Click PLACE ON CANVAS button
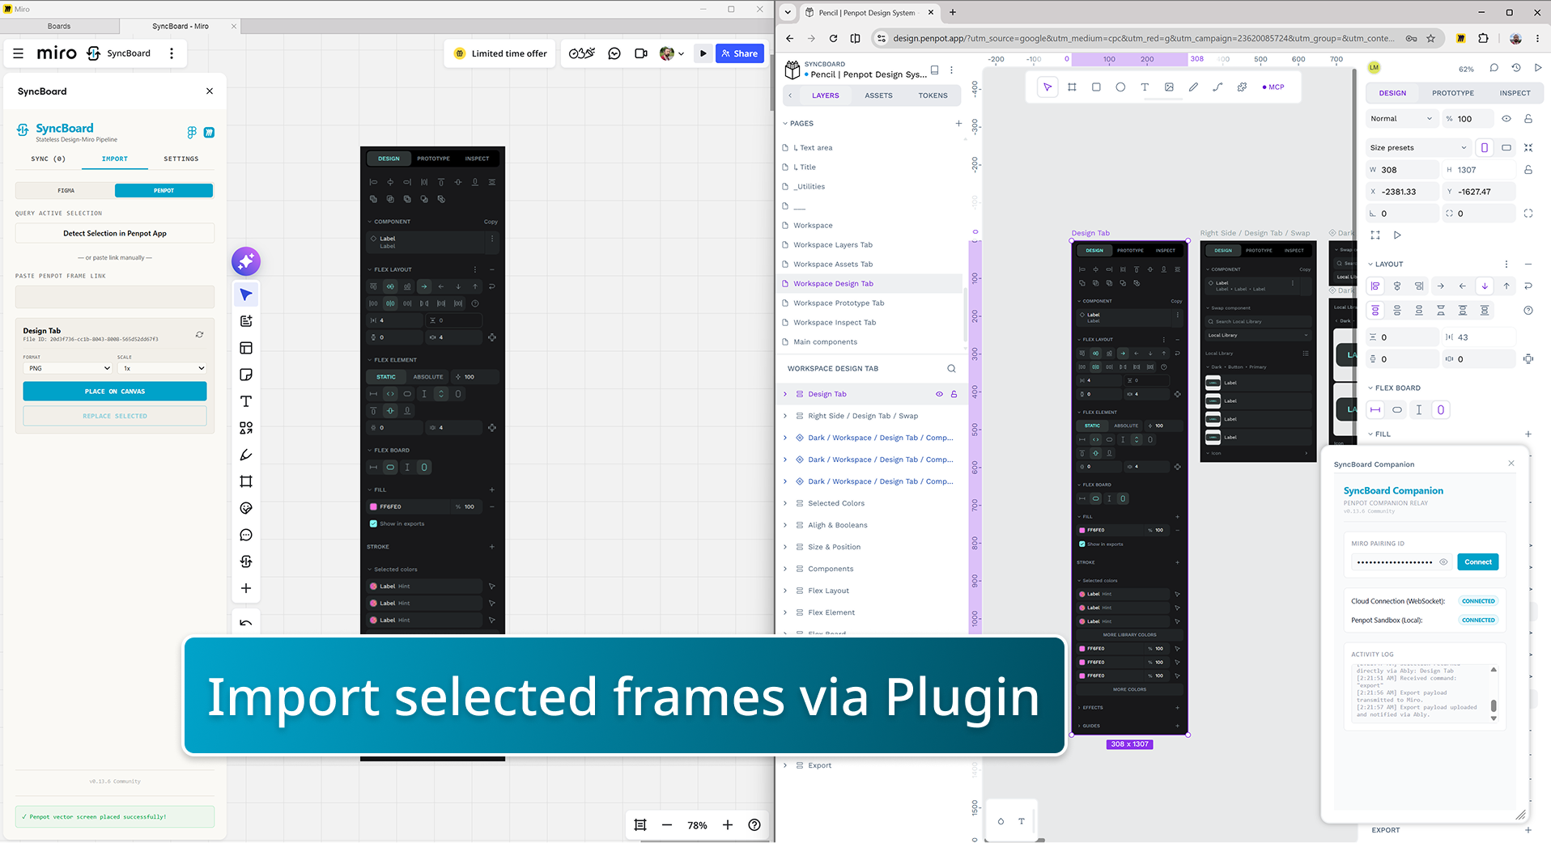Viewport: 1551px width, 843px height. pos(115,392)
